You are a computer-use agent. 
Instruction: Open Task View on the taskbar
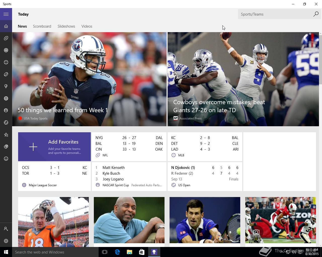(x=105, y=252)
